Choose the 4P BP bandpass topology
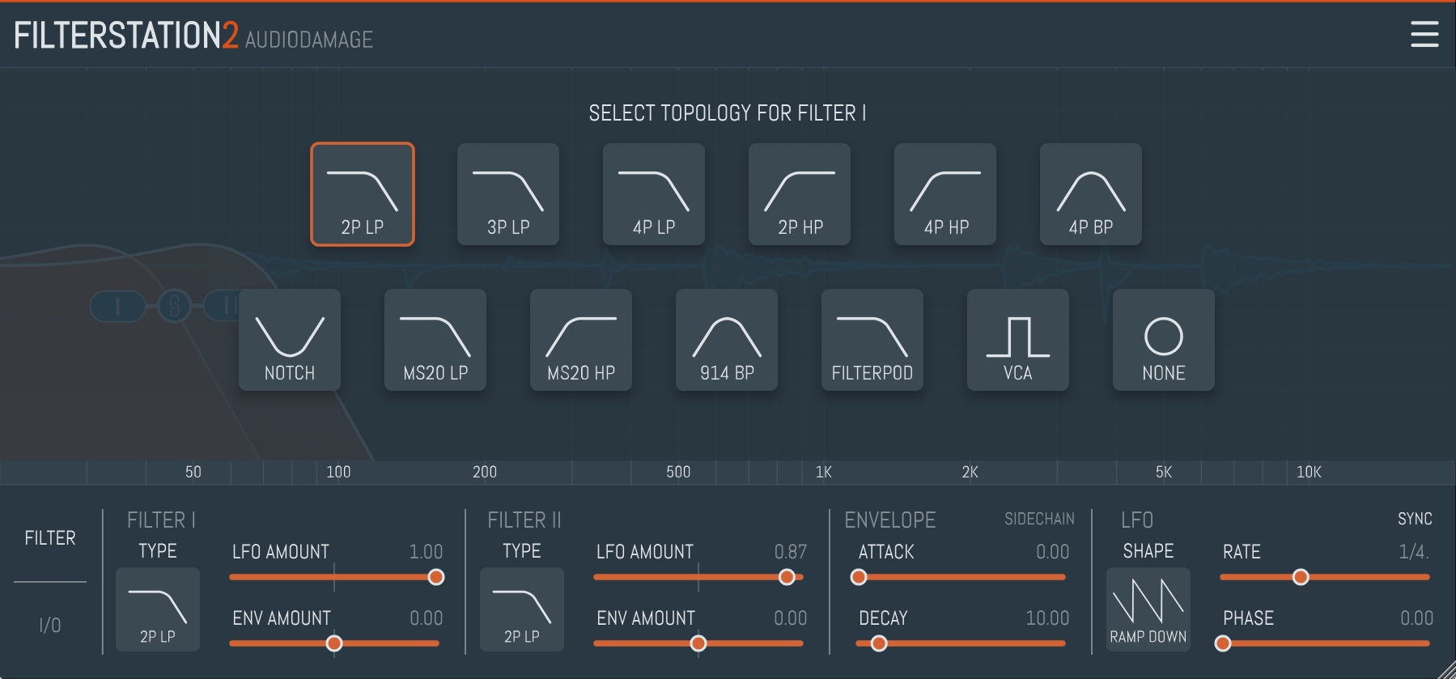 pyautogui.click(x=1091, y=194)
